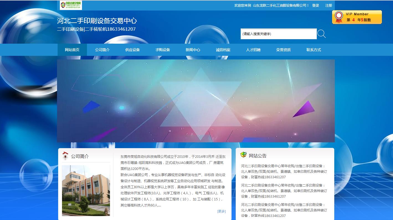Click the second 网站公告 announcement entry

coord(284,191)
